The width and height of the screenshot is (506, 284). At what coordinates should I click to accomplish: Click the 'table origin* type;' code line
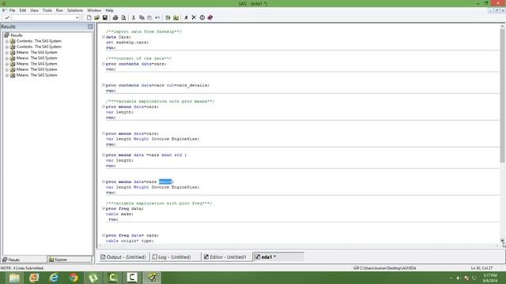tap(130, 241)
